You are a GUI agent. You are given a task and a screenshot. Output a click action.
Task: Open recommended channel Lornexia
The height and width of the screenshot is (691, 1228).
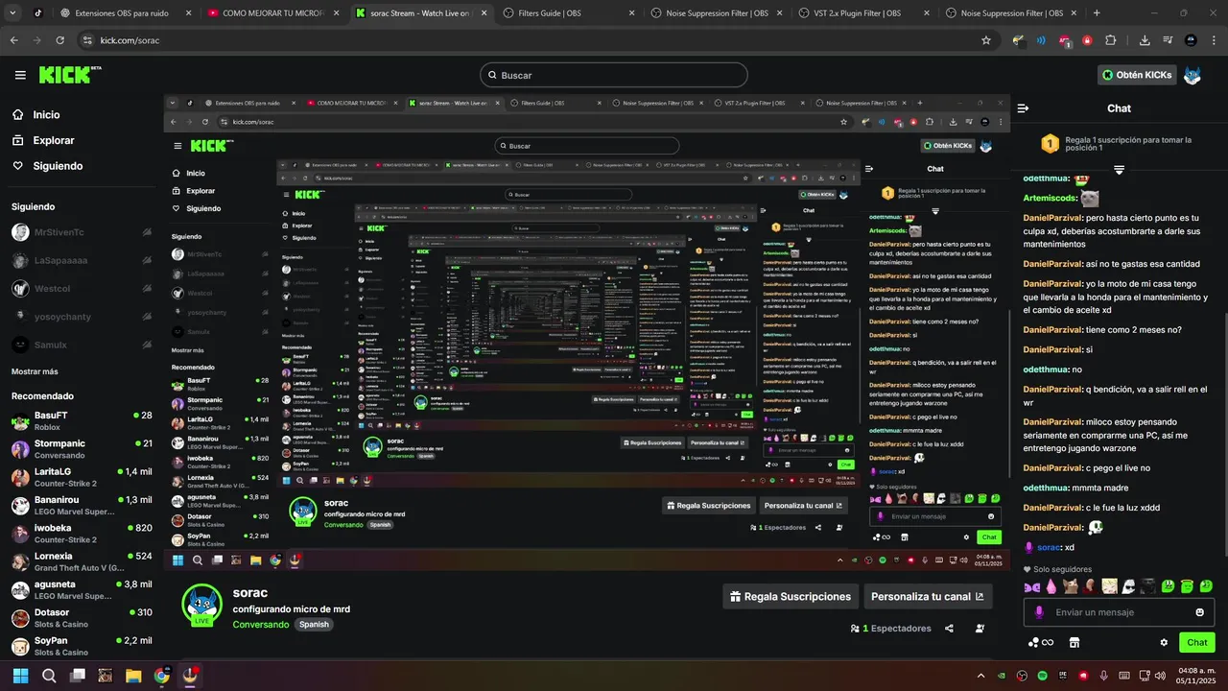pyautogui.click(x=82, y=561)
